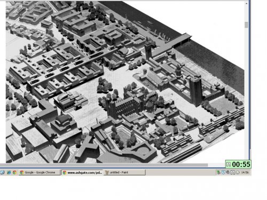Click the blue shield tray icon
Image resolution: width=267 pixels, height=200 pixels.
[224, 172]
